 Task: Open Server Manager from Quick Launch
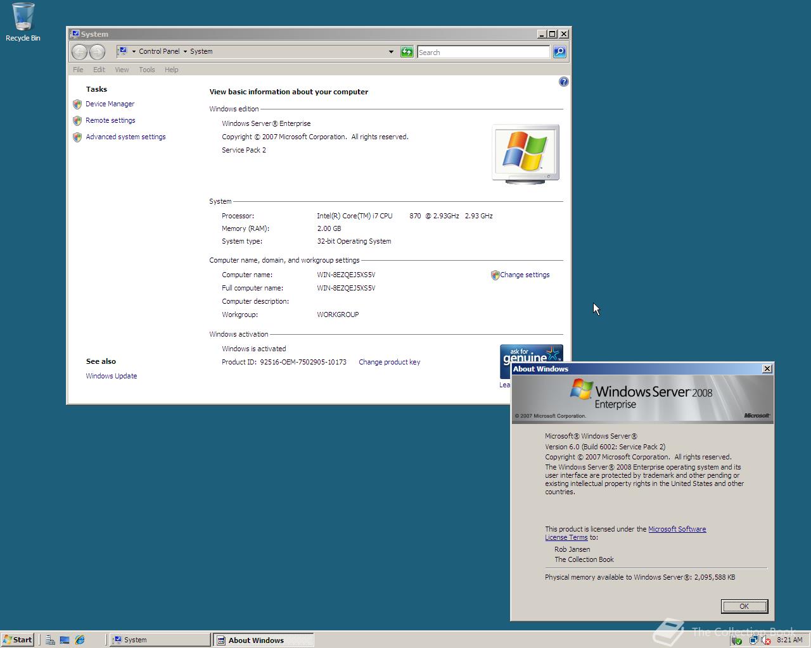coord(50,640)
